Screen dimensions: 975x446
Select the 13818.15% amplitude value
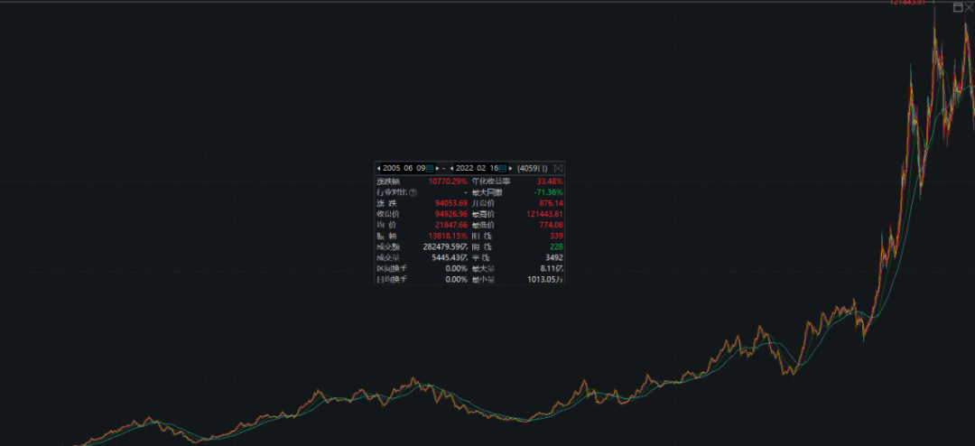[448, 237]
